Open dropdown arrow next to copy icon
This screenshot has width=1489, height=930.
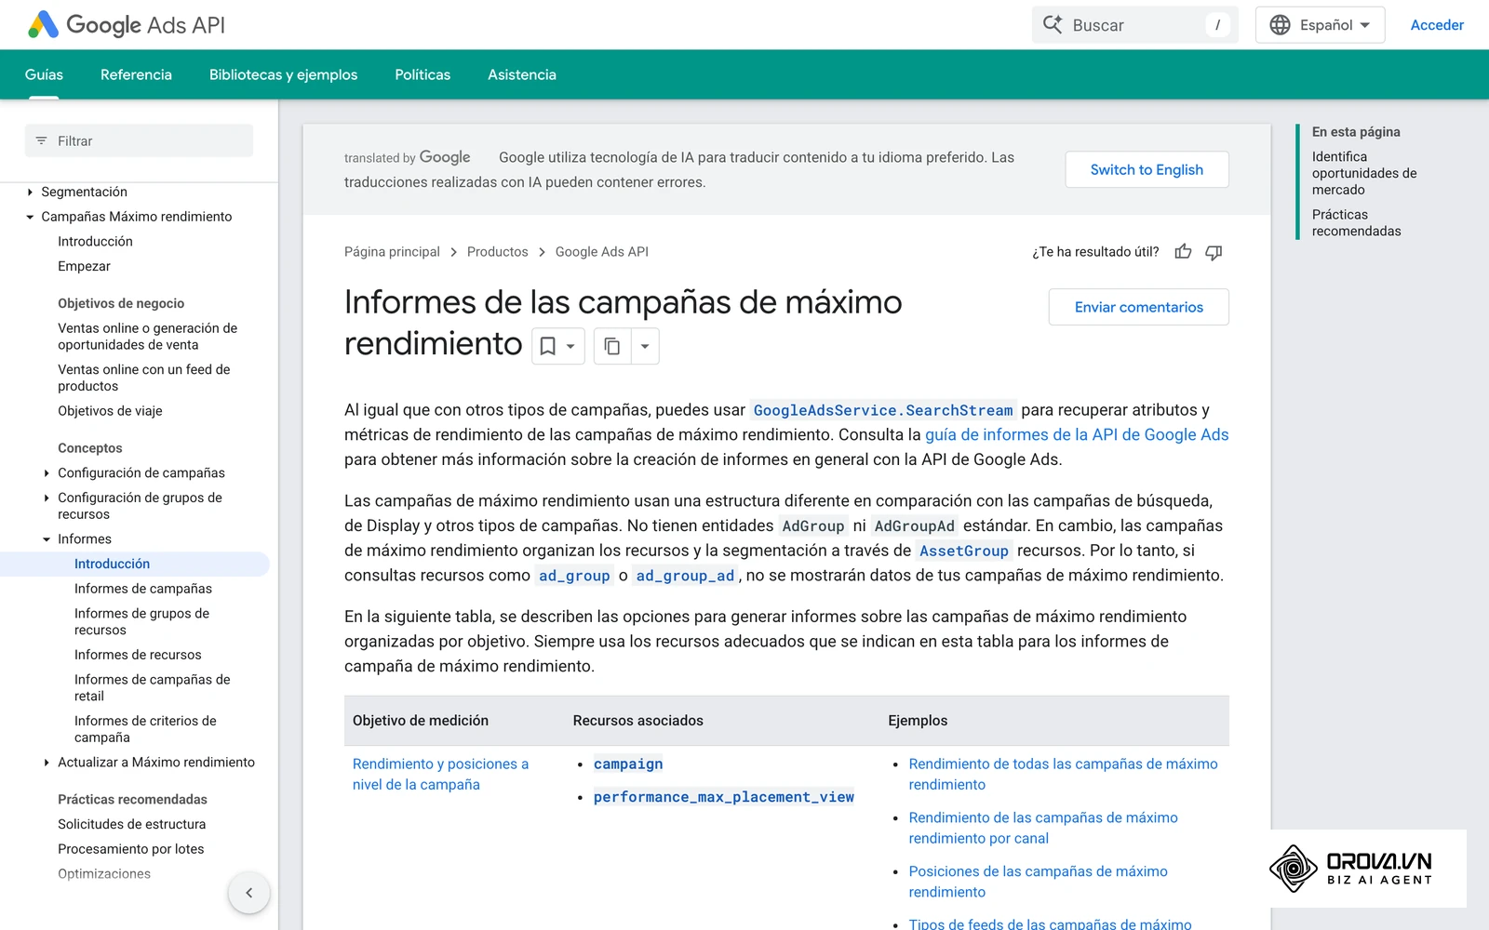click(645, 346)
